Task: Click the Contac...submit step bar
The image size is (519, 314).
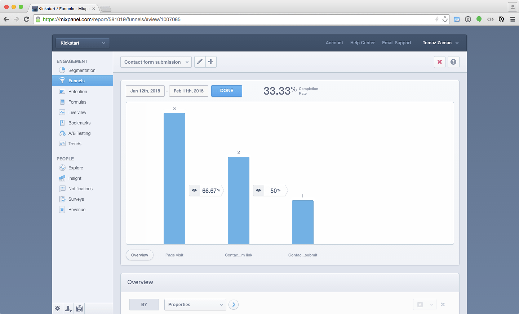Action: (x=303, y=222)
